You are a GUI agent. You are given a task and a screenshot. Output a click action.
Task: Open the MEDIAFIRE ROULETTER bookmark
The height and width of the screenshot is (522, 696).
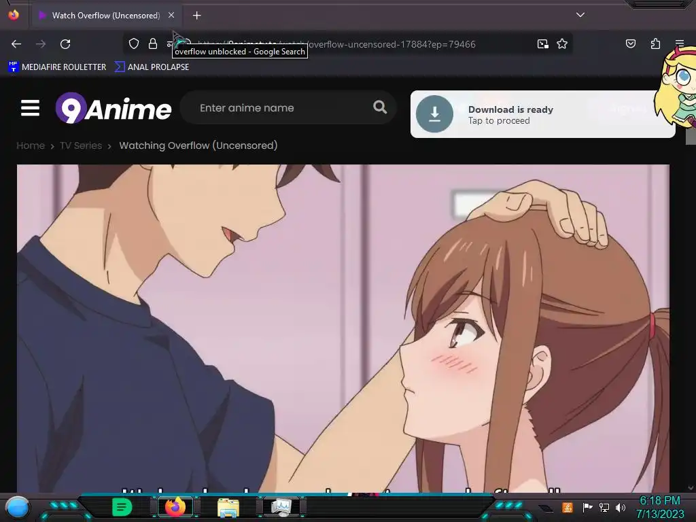pyautogui.click(x=57, y=67)
